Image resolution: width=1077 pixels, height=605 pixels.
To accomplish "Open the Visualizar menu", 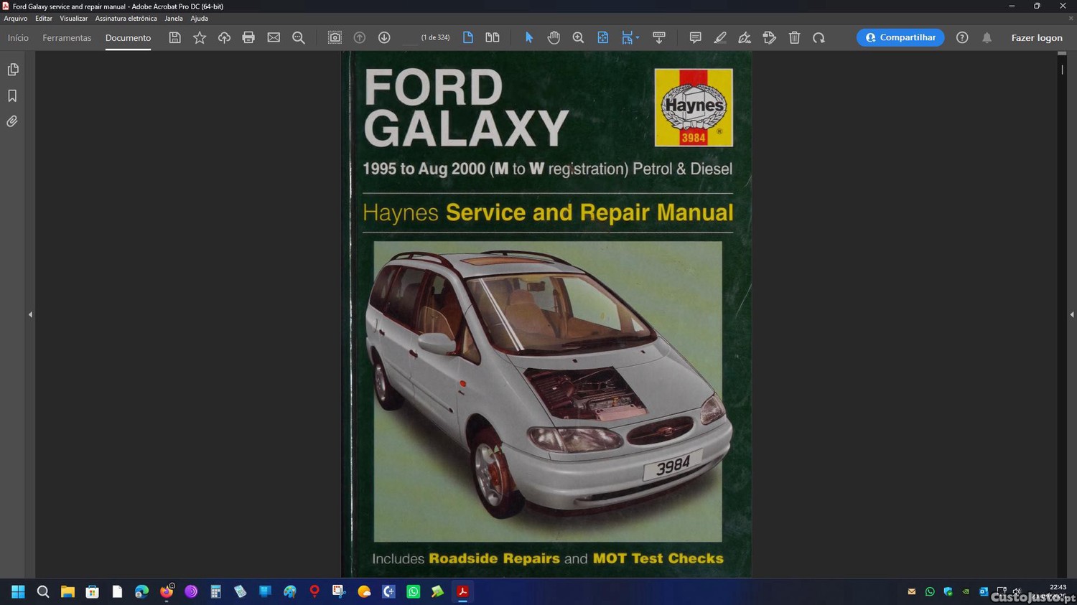I will (73, 19).
